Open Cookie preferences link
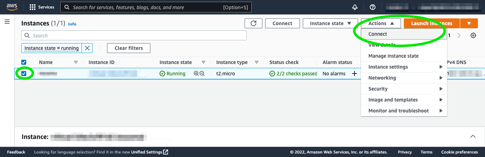The height and width of the screenshot is (157, 485). pos(459,152)
